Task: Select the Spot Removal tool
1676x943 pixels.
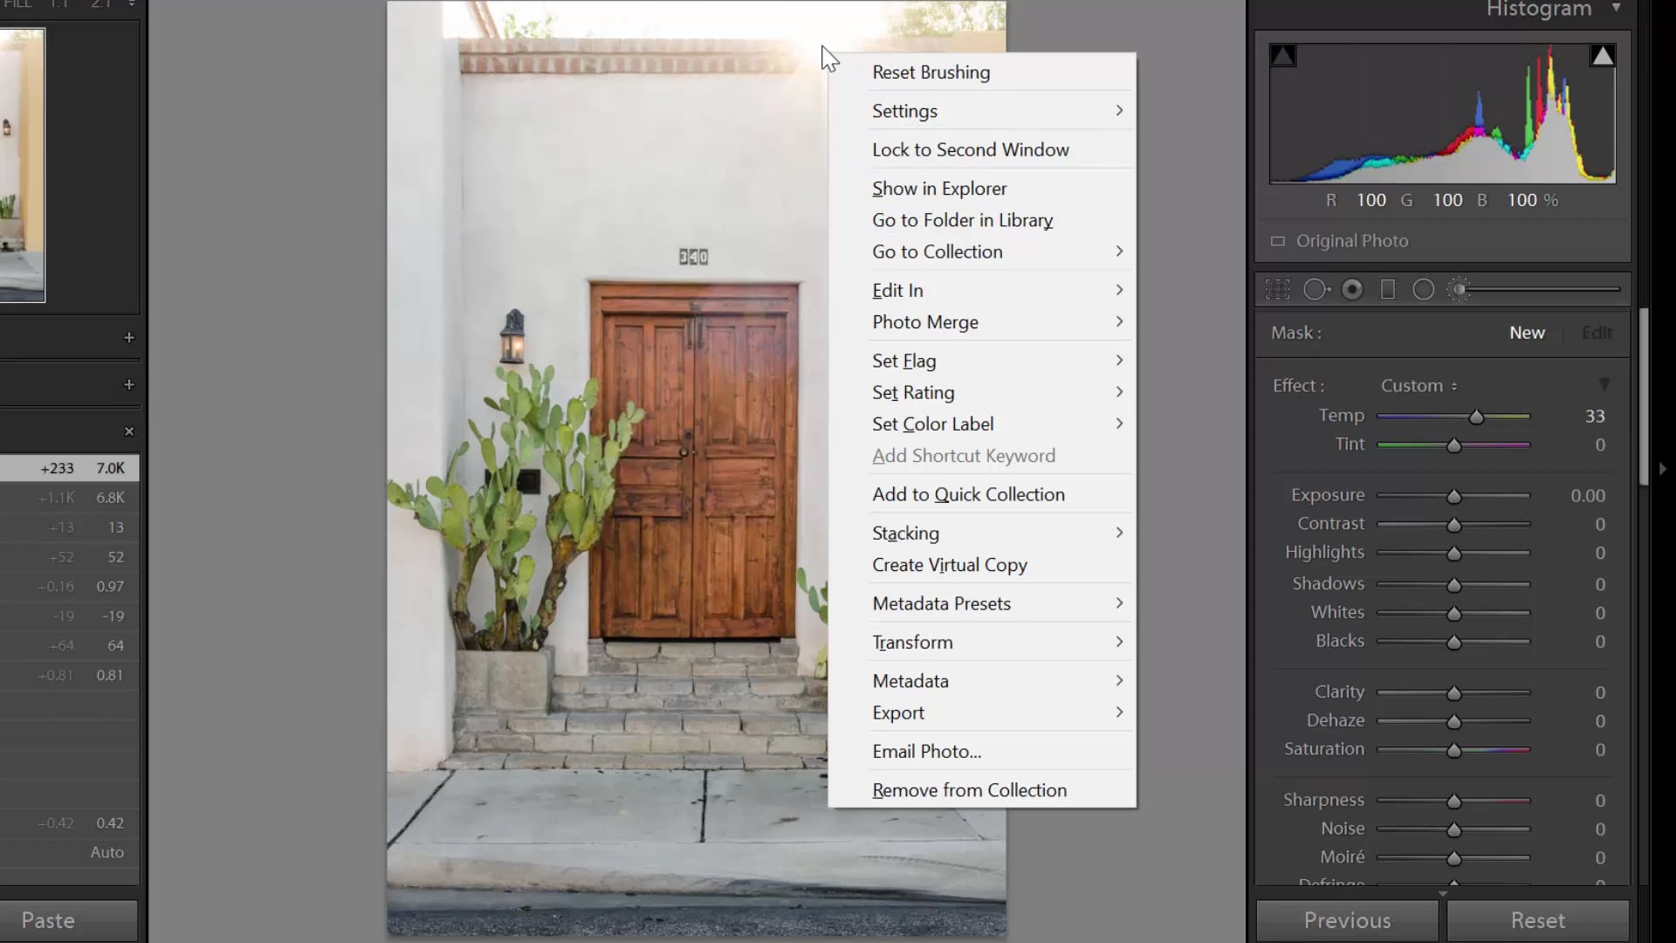Action: pos(1316,289)
